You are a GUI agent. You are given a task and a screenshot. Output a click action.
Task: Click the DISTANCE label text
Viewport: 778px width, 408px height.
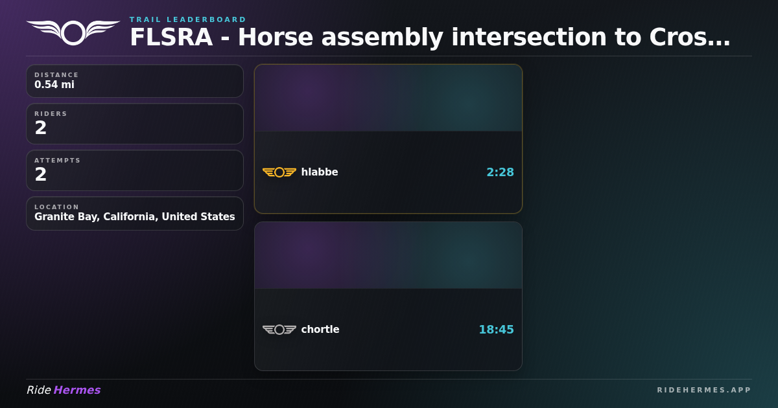point(56,75)
